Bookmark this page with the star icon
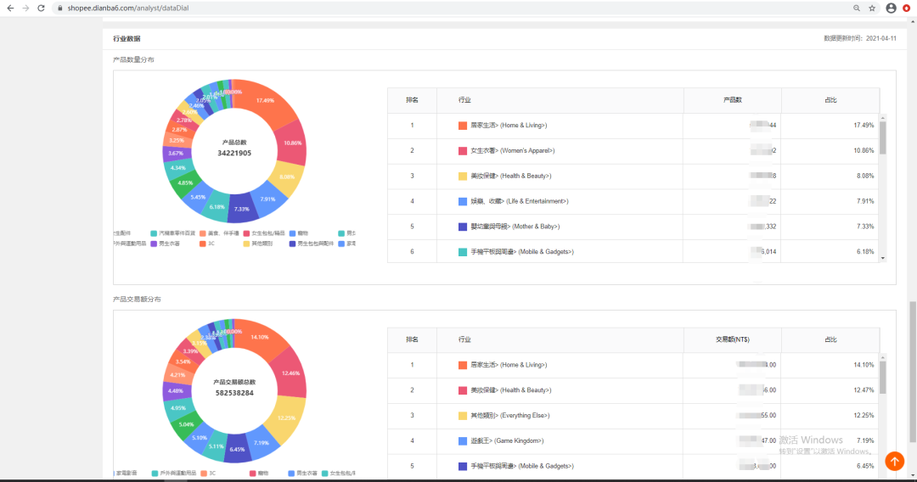The image size is (917, 482). pos(872,8)
